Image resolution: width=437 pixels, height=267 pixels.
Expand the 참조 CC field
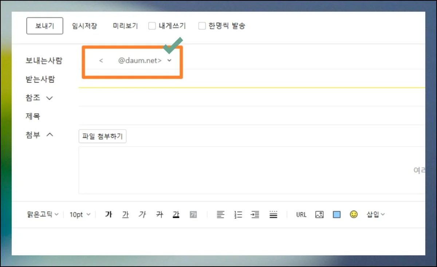50,98
